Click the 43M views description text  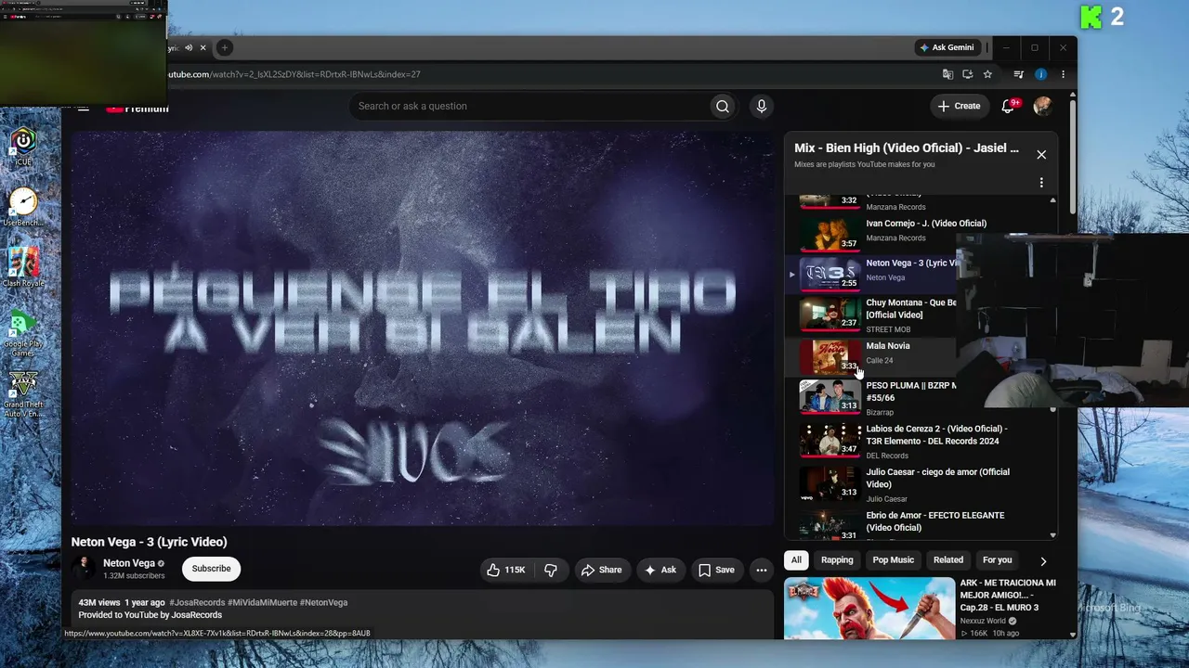[x=99, y=602]
